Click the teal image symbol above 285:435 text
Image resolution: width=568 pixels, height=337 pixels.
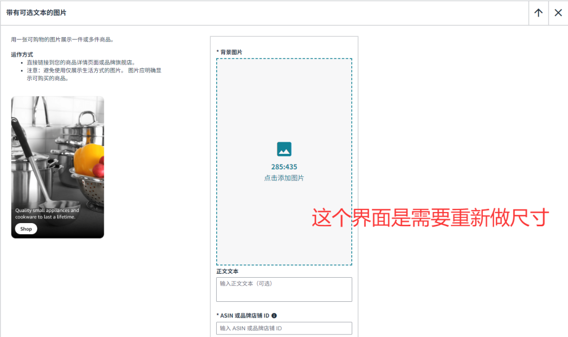284,150
